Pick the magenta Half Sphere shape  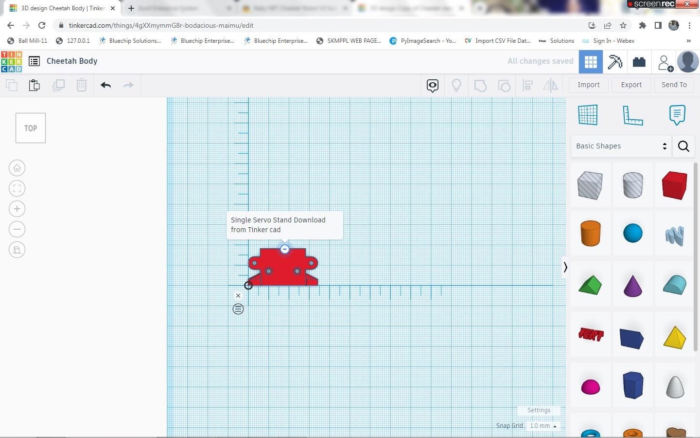pyautogui.click(x=591, y=387)
